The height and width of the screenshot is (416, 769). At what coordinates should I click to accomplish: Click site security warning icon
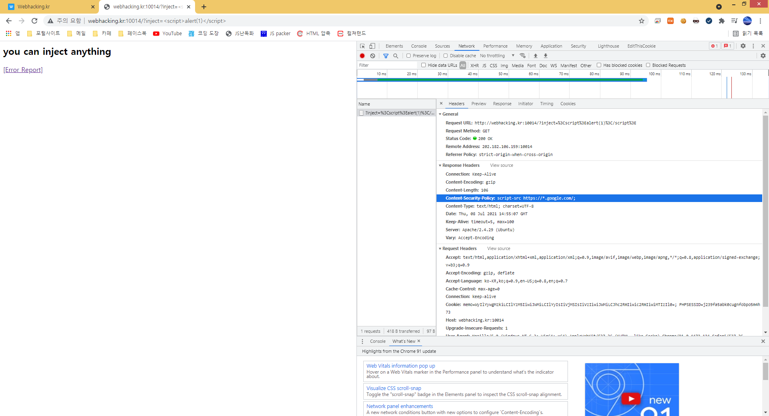click(50, 21)
